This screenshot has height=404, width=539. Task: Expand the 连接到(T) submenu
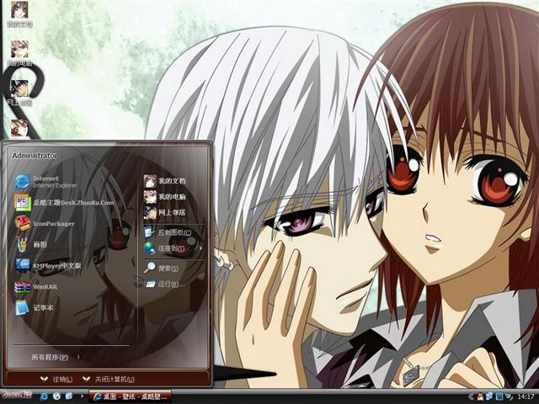[x=173, y=248]
